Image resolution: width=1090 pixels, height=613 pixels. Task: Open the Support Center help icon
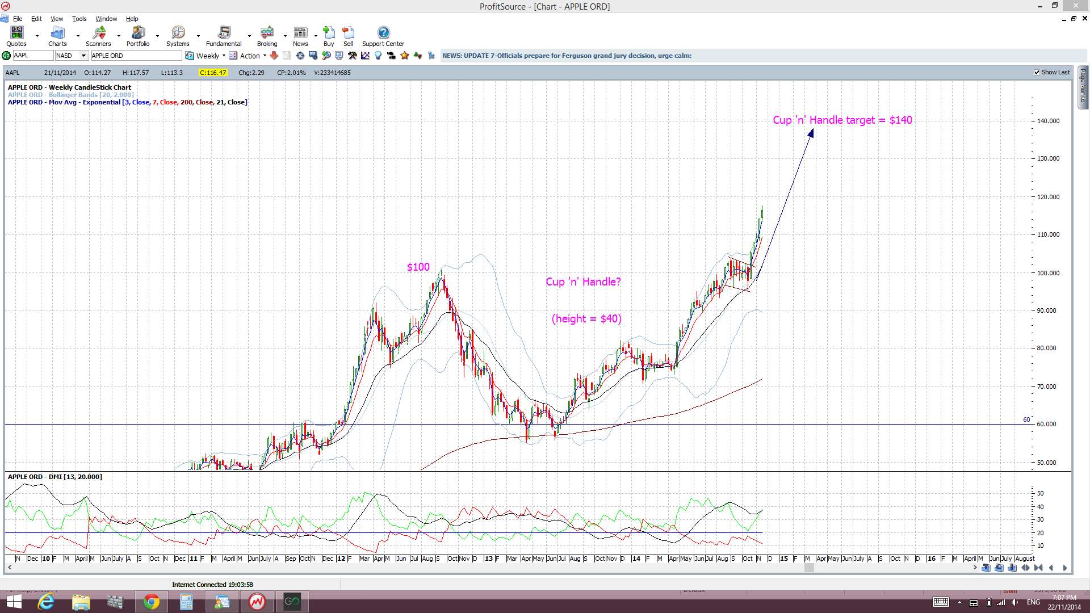383,36
